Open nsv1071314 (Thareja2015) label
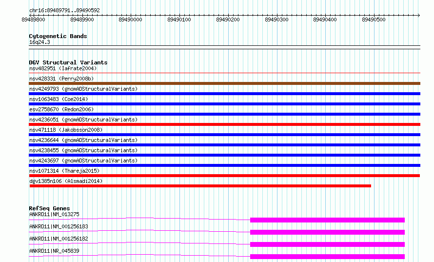 point(64,171)
